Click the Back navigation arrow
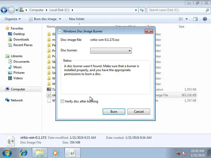This screenshot has width=211, height=158. [x=4, y=10]
